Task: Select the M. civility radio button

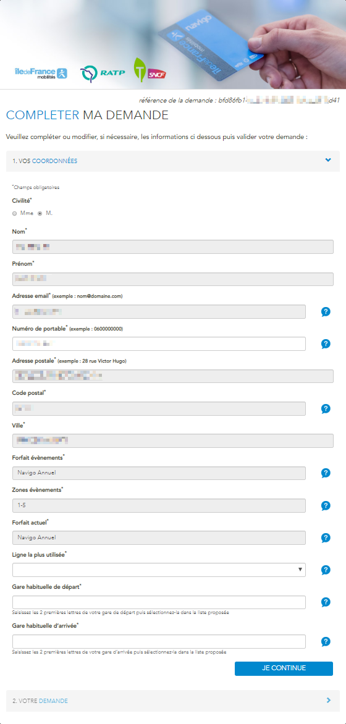Action: coord(40,213)
